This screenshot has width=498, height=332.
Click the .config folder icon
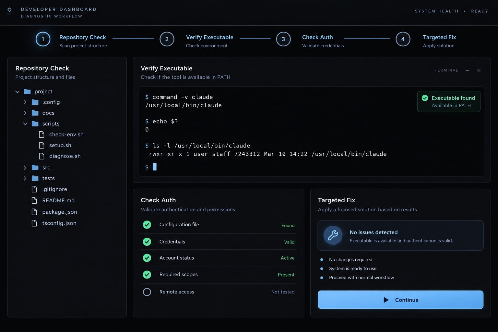click(x=35, y=102)
